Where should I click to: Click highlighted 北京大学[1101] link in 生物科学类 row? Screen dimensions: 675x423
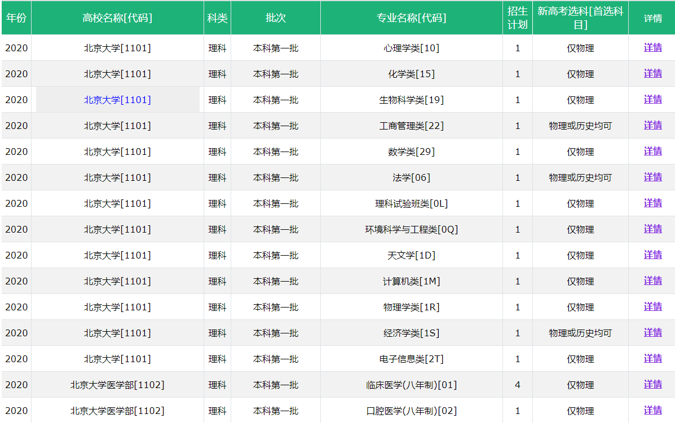pyautogui.click(x=117, y=100)
